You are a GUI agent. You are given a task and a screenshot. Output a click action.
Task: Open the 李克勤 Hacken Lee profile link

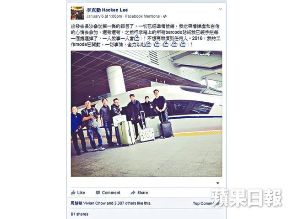tap(107, 10)
